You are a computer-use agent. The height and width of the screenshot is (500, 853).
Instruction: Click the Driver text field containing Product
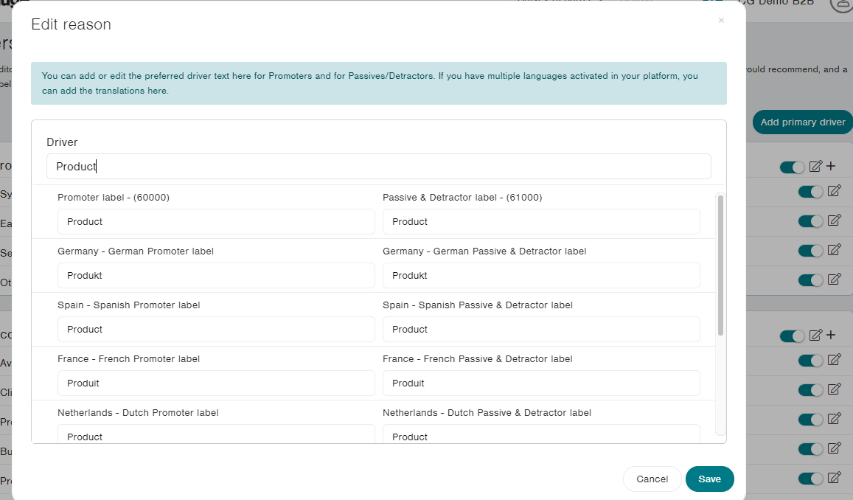(379, 167)
